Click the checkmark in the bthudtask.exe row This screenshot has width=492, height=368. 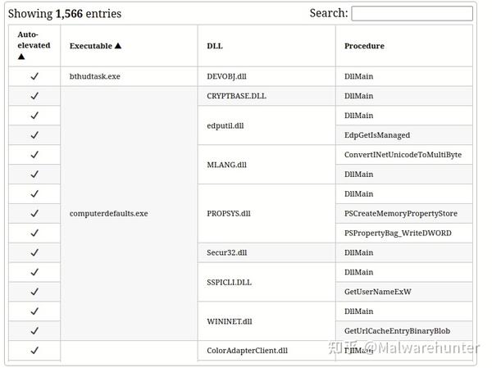(34, 76)
